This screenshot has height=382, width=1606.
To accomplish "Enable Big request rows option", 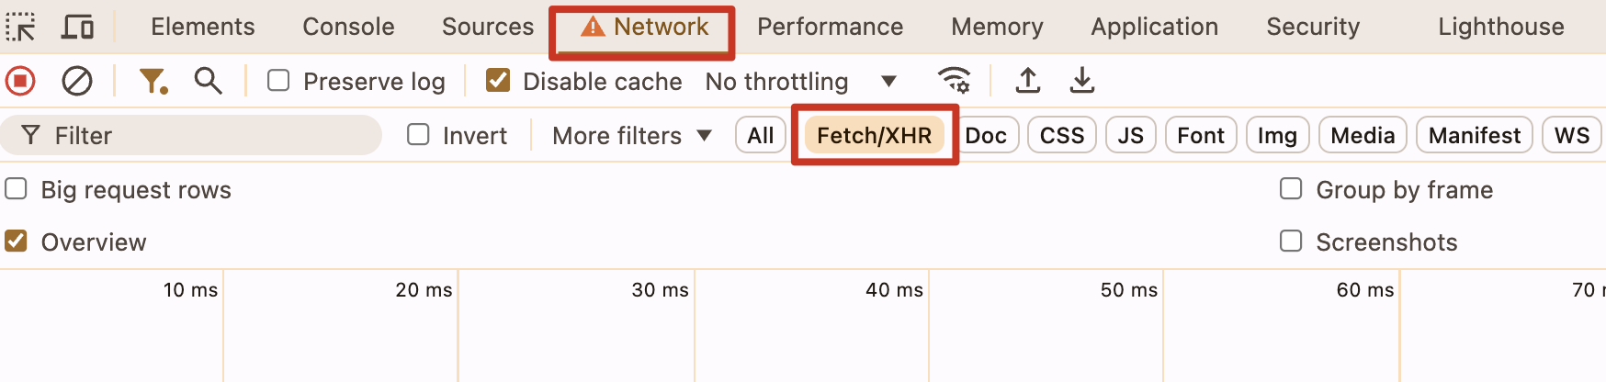I will click(x=17, y=189).
